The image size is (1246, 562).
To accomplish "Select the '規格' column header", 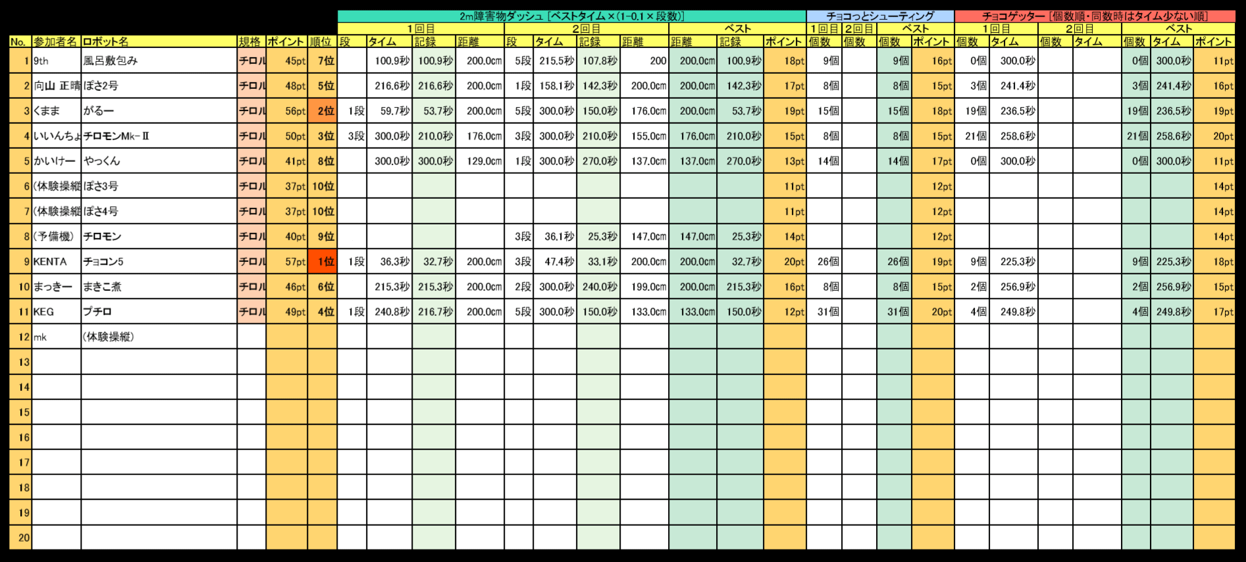I will [251, 41].
